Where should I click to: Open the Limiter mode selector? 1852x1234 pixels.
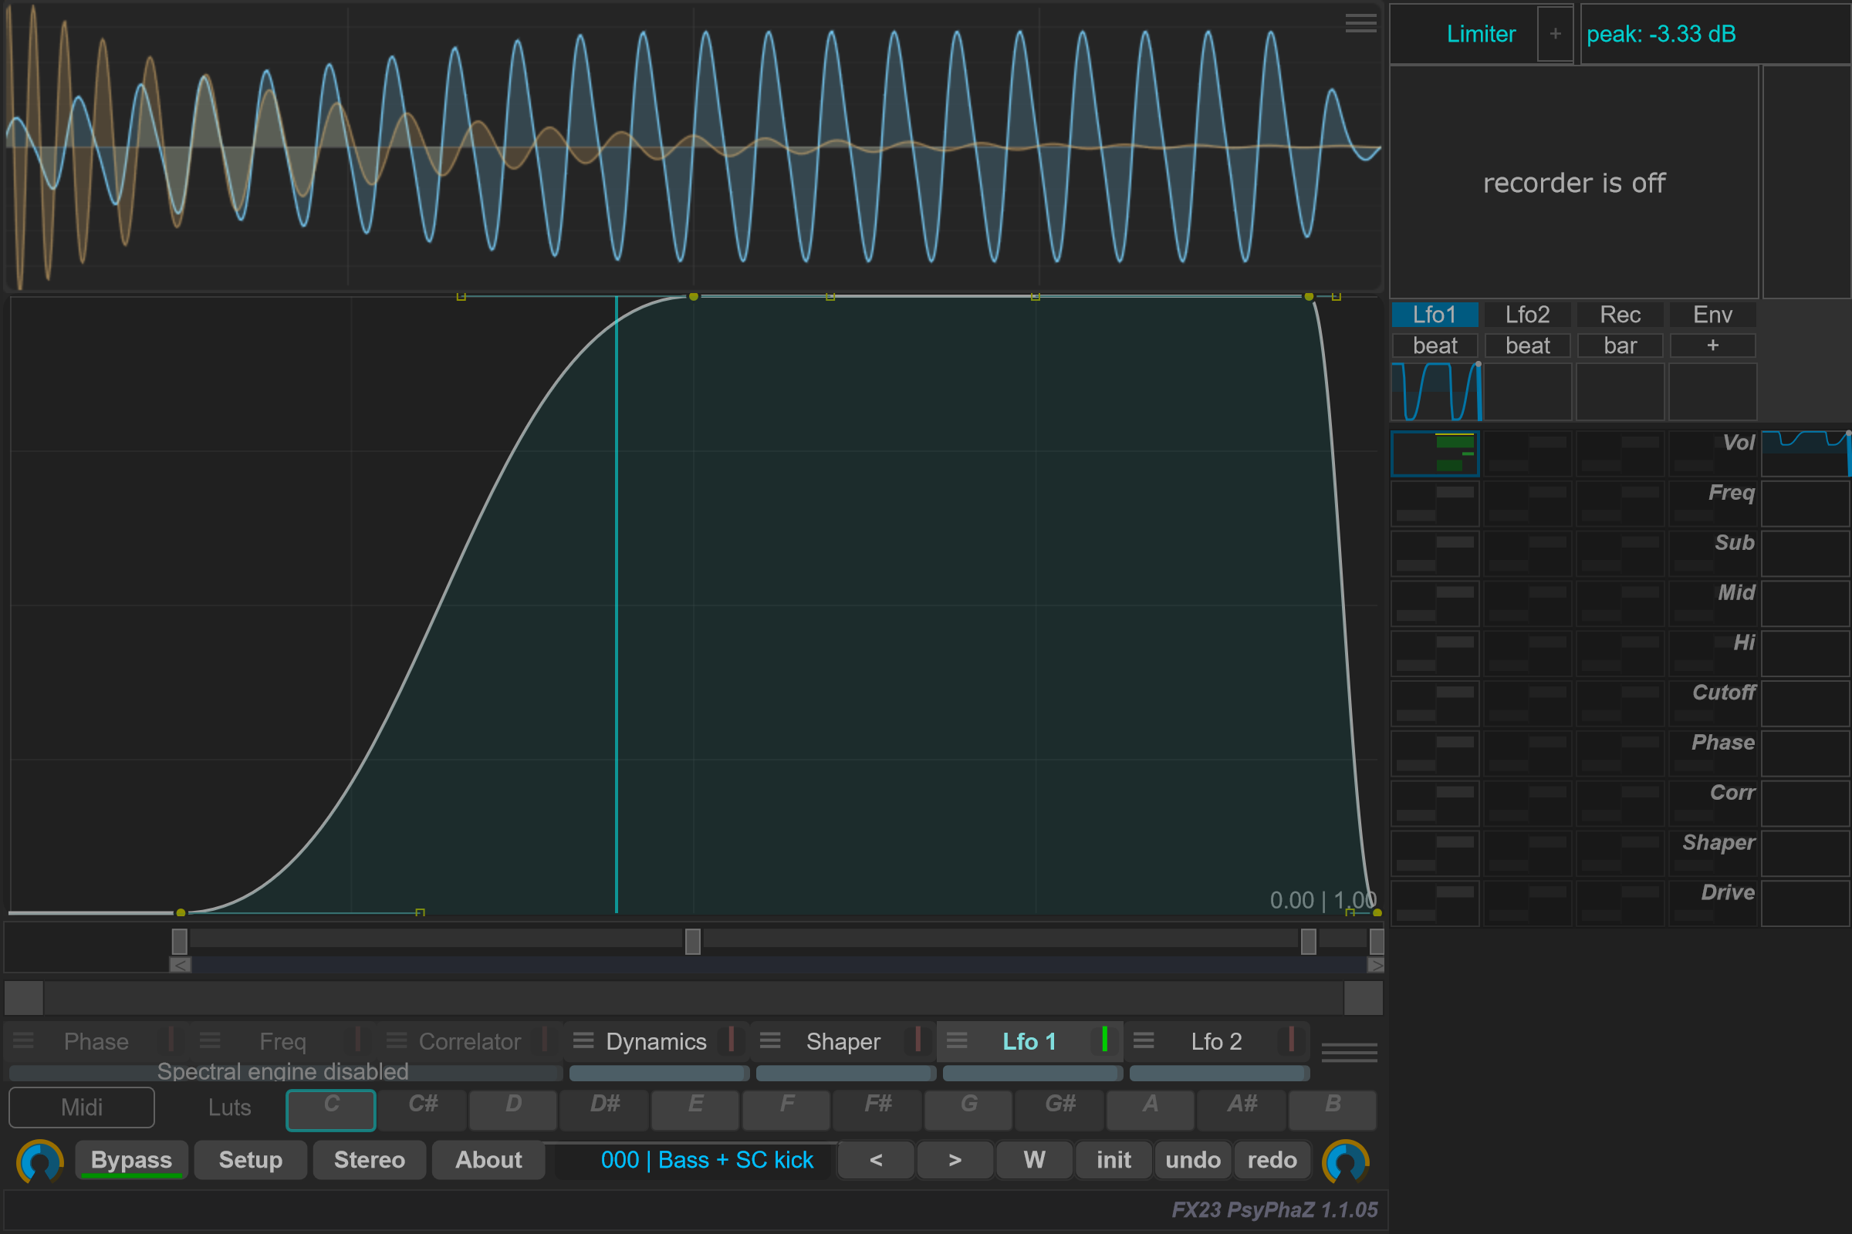[1480, 34]
